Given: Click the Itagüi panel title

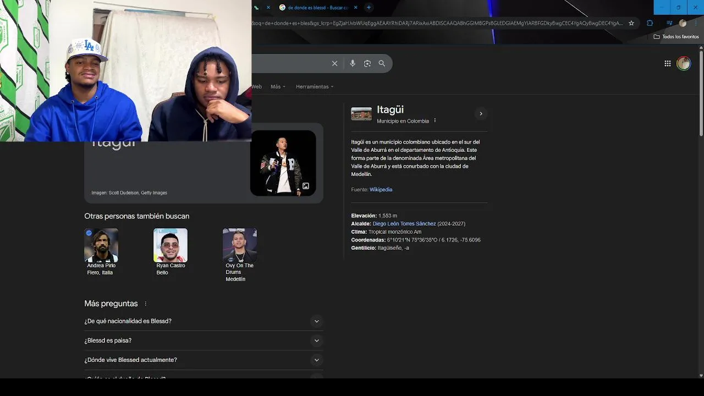Looking at the screenshot, I should point(390,109).
